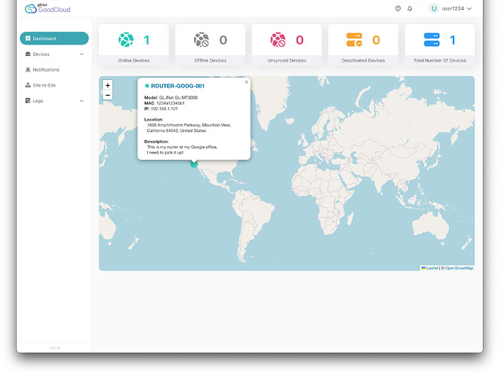501x376 pixels.
Task: Open the help question mark icon
Action: (398, 8)
